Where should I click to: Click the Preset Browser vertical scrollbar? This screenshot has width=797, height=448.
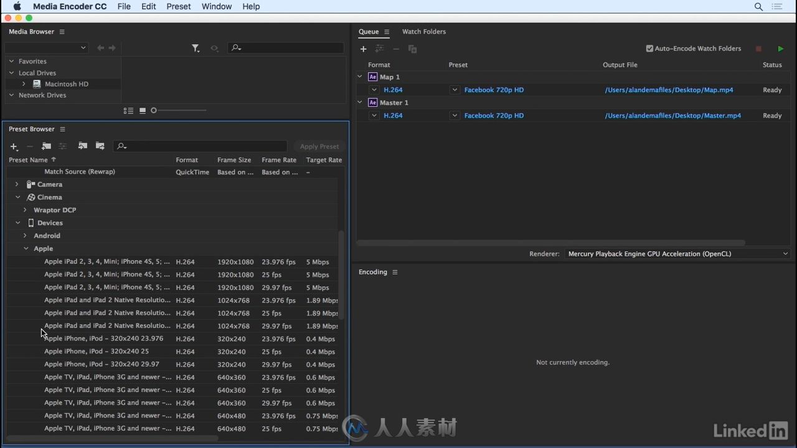(341, 275)
